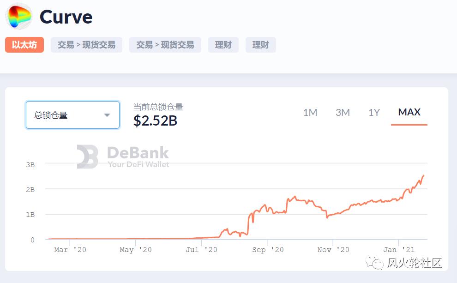Click the Curve title text heading
The height and width of the screenshot is (283, 457).
[66, 17]
